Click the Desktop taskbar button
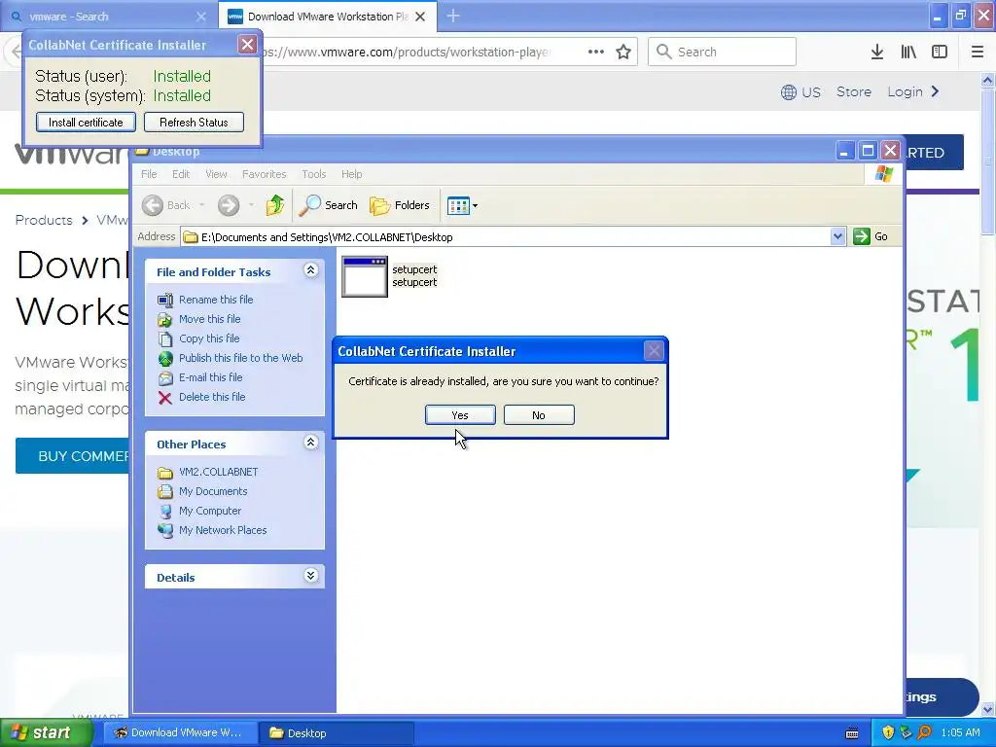Screen dimensions: 996x747 [337, 732]
